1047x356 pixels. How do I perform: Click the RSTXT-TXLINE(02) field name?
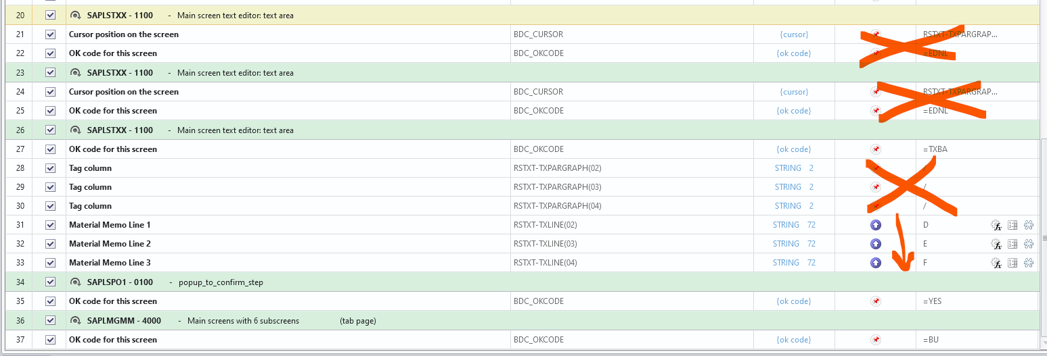[x=545, y=224]
